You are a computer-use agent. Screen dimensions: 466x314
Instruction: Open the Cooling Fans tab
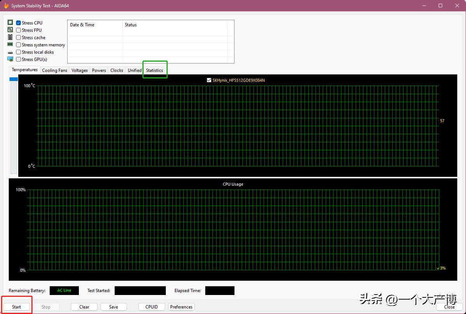click(x=54, y=70)
